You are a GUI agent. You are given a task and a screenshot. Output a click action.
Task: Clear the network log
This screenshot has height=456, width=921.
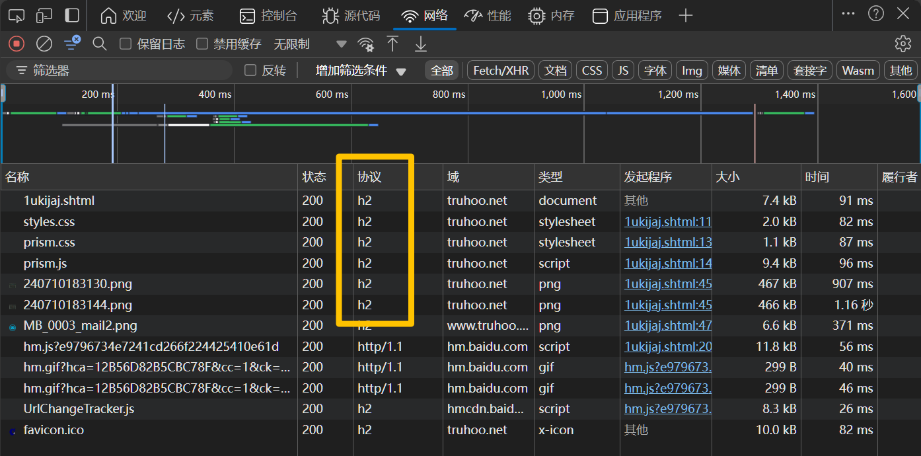[x=44, y=44]
